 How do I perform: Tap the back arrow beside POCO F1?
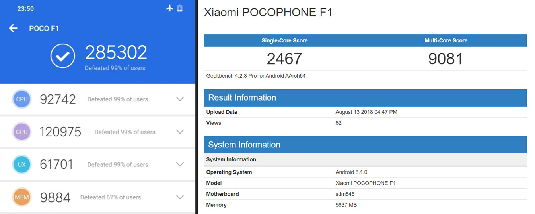pyautogui.click(x=13, y=28)
